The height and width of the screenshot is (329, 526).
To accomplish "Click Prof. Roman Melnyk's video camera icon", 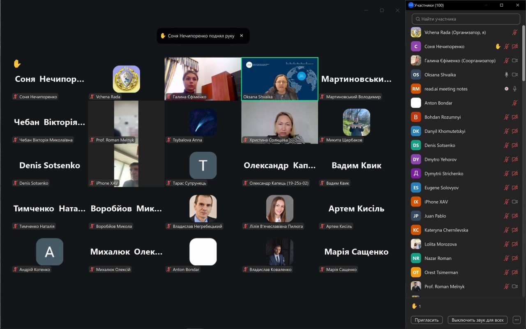I will point(514,287).
